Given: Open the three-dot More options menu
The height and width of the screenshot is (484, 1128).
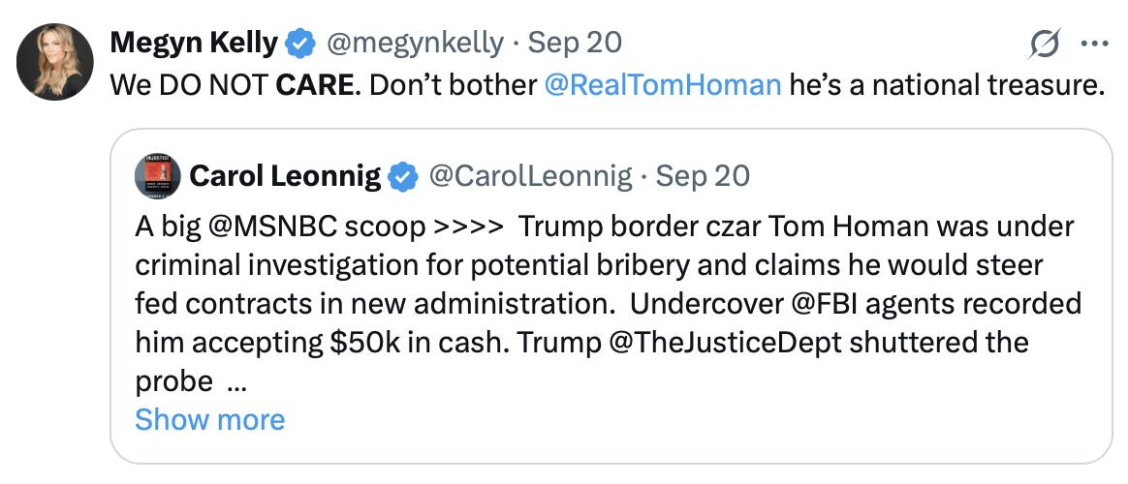Looking at the screenshot, I should click(x=1095, y=44).
